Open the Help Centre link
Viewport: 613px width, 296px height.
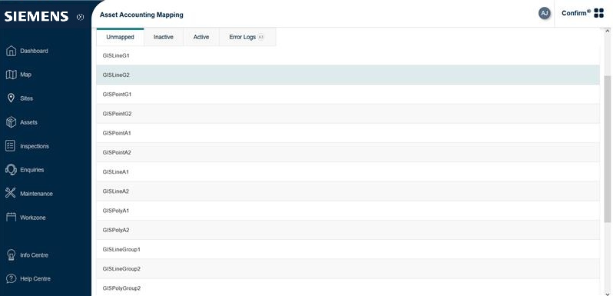pyautogui.click(x=35, y=279)
